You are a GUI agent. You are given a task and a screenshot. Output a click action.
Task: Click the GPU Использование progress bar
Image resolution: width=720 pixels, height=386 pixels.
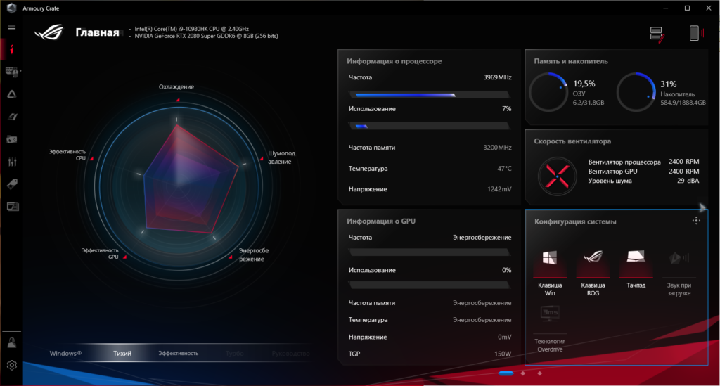[x=430, y=285]
